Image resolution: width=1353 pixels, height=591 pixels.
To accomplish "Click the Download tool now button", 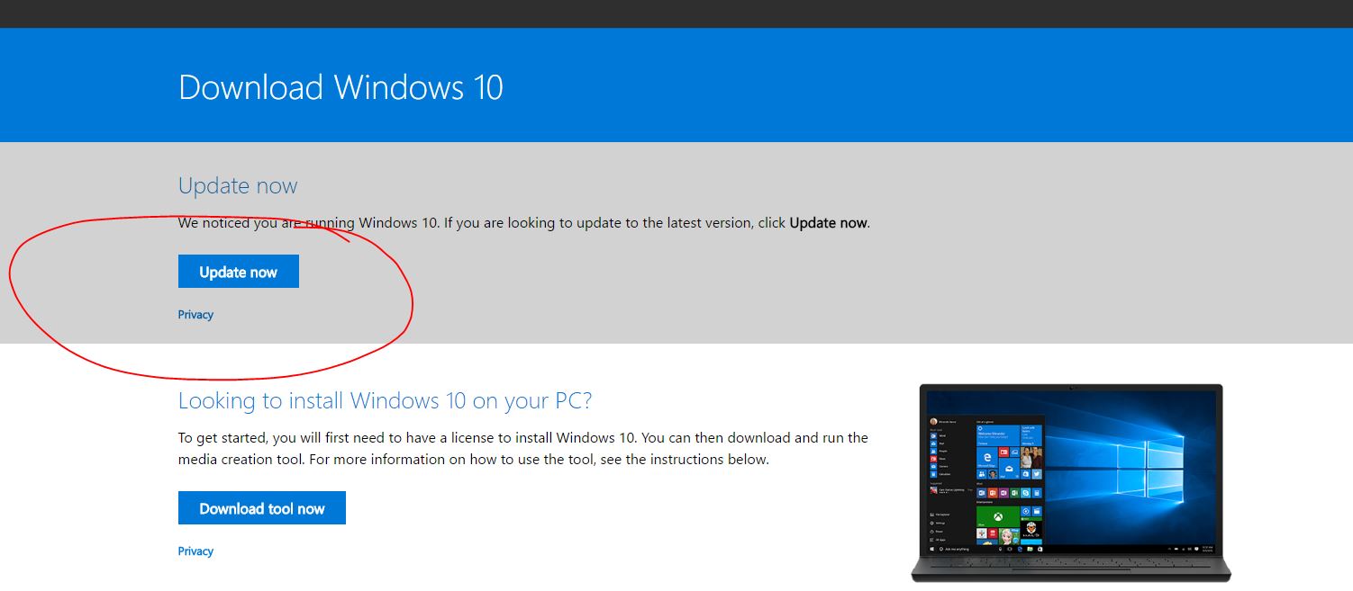I will (x=262, y=508).
